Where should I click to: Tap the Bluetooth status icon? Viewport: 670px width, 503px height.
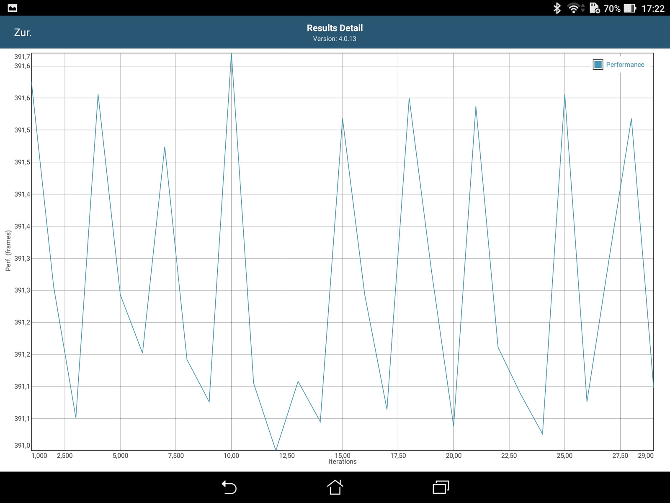click(x=557, y=8)
